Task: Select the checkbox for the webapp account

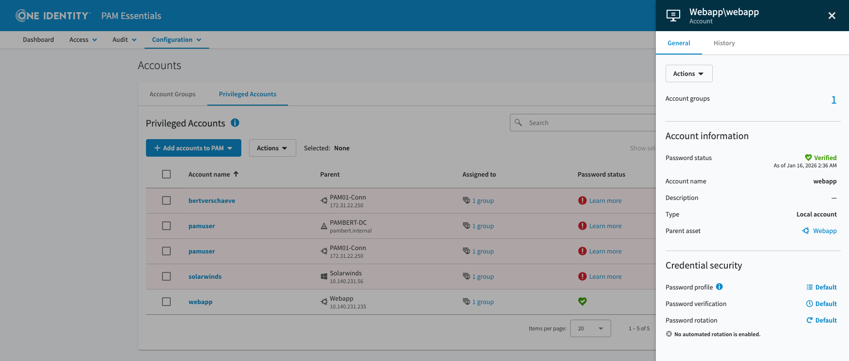Action: (166, 302)
